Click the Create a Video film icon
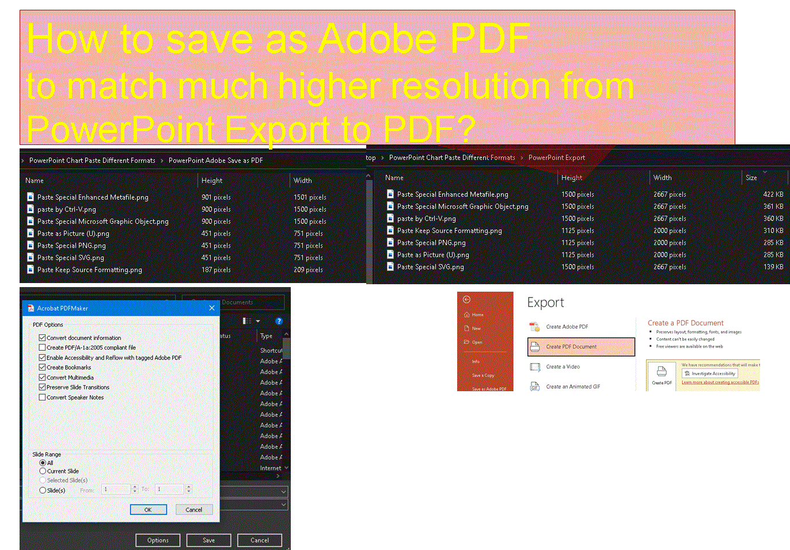The image size is (790, 550). (534, 366)
